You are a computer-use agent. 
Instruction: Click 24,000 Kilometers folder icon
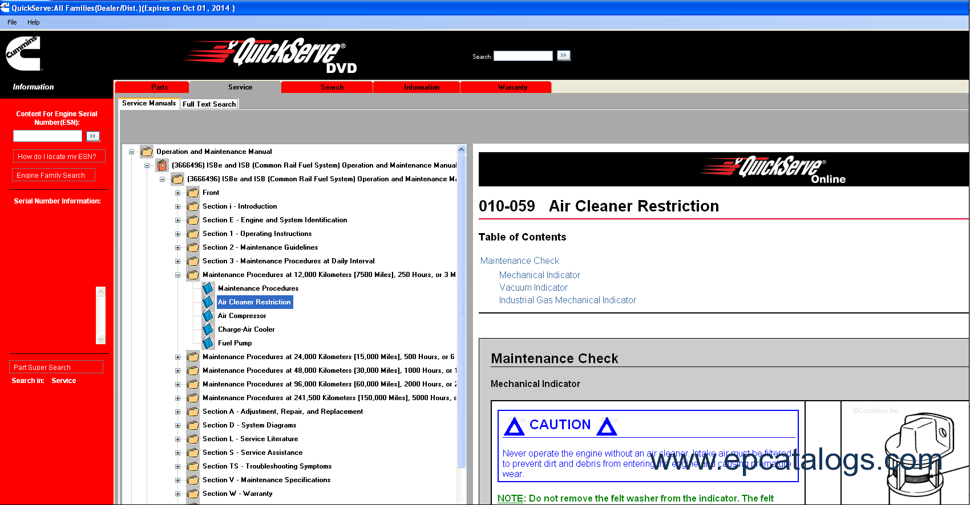click(x=193, y=357)
